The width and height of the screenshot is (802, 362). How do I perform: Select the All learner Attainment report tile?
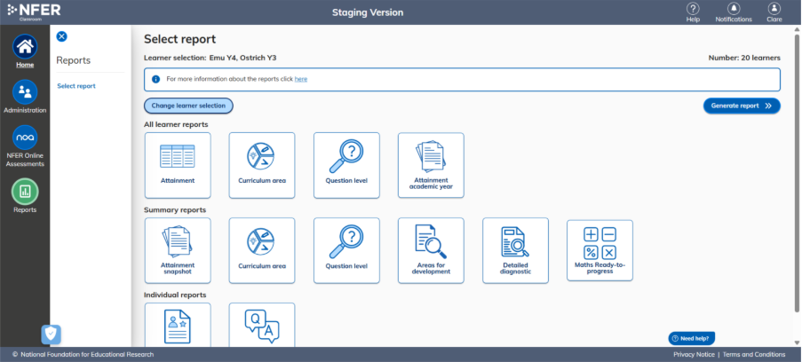tap(178, 165)
